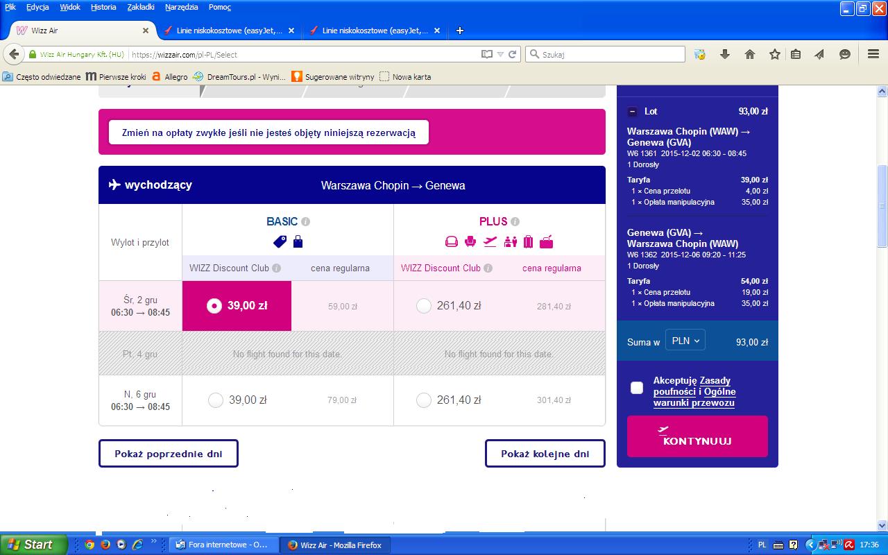This screenshot has width=888, height=555.
Task: Open the smiley chat icon in toolbar
Action: click(x=845, y=54)
